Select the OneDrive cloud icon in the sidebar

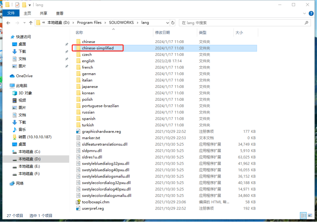(x=12, y=76)
